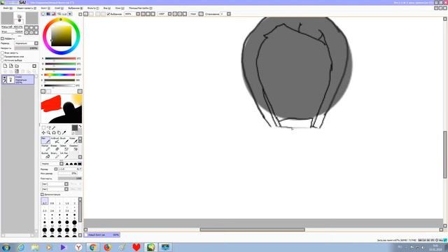Pick brush size preset 1.5

(x=67, y=202)
